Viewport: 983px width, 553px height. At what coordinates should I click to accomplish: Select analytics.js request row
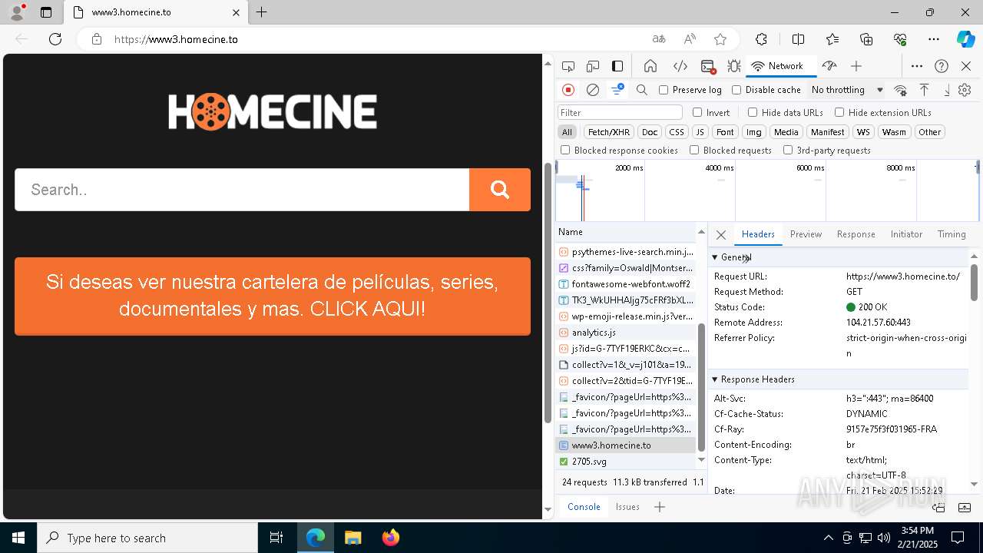tap(626, 333)
